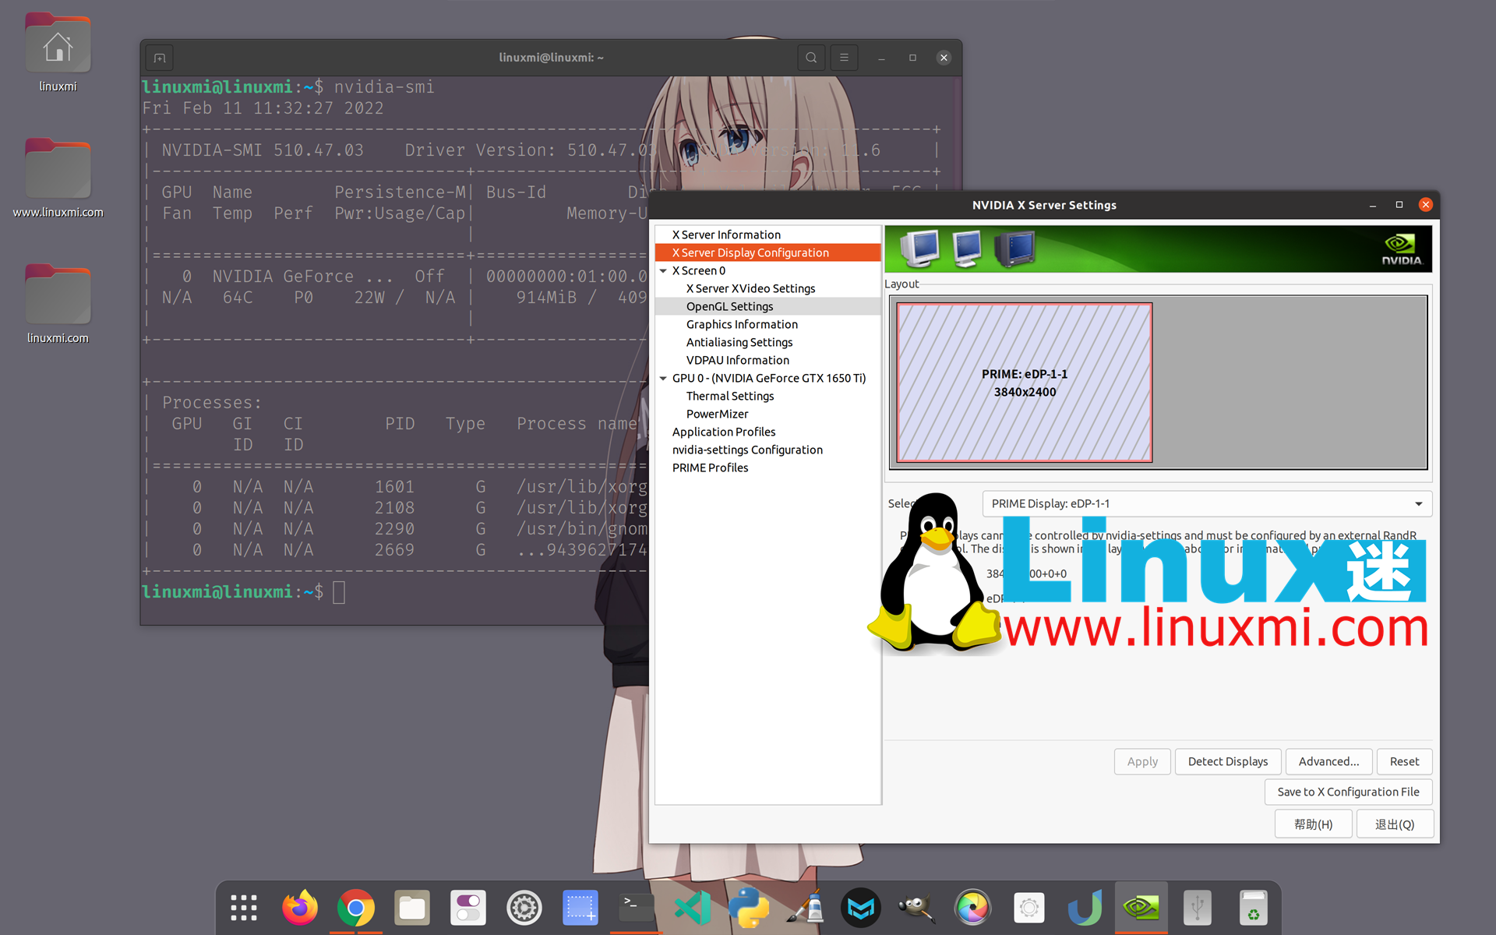Click the VS Code icon in taskbar
This screenshot has height=935, width=1496.
(x=691, y=907)
